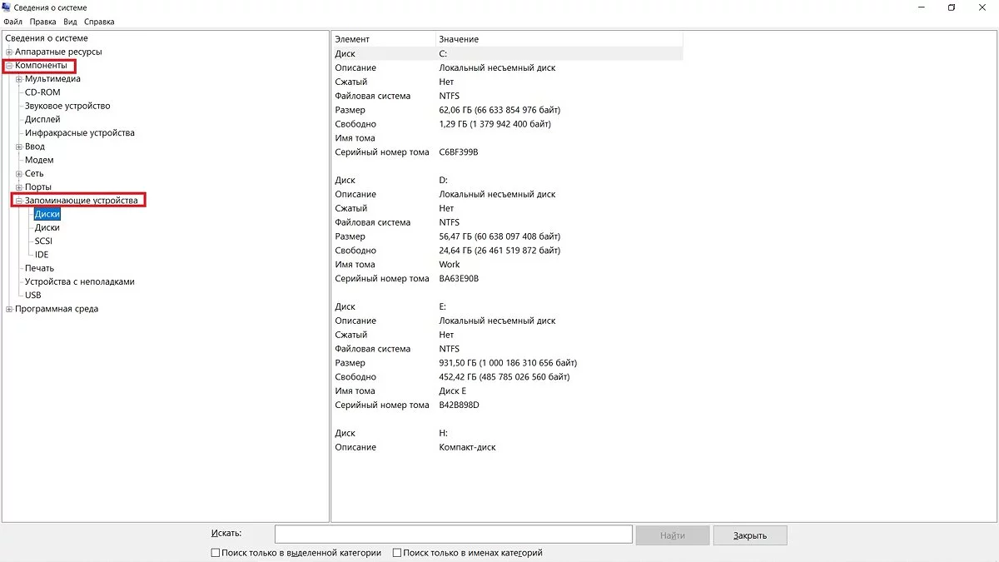Click the Значение column header
The image size is (999, 562).
[459, 39]
